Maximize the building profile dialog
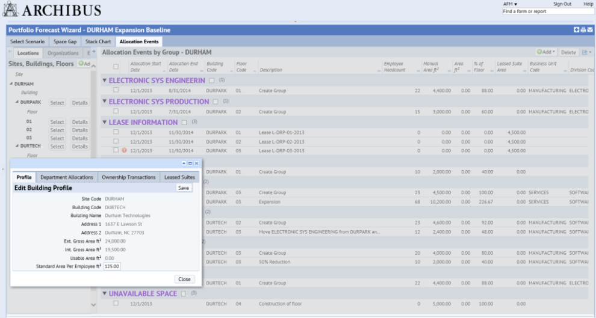Image resolution: width=596 pixels, height=318 pixels. point(190,163)
